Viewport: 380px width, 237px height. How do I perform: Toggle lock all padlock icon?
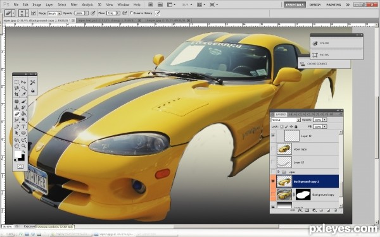pyautogui.click(x=296, y=126)
